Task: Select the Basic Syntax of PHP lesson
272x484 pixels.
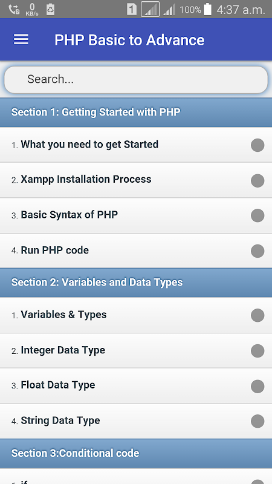Action: [136, 215]
